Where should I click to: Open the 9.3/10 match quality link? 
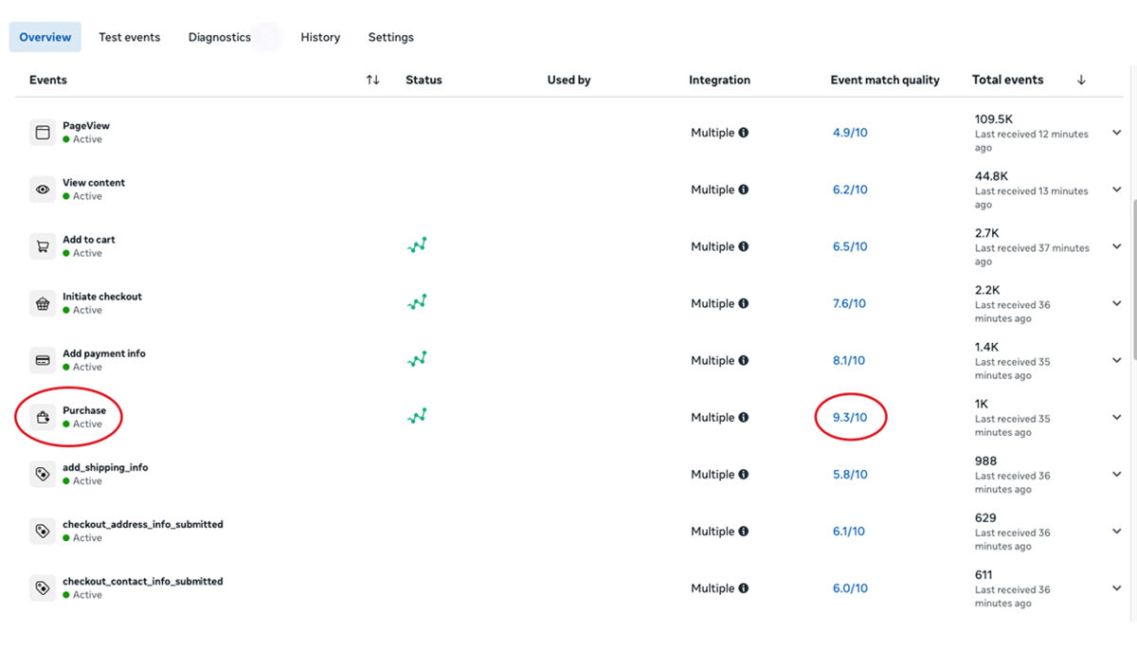tap(850, 417)
